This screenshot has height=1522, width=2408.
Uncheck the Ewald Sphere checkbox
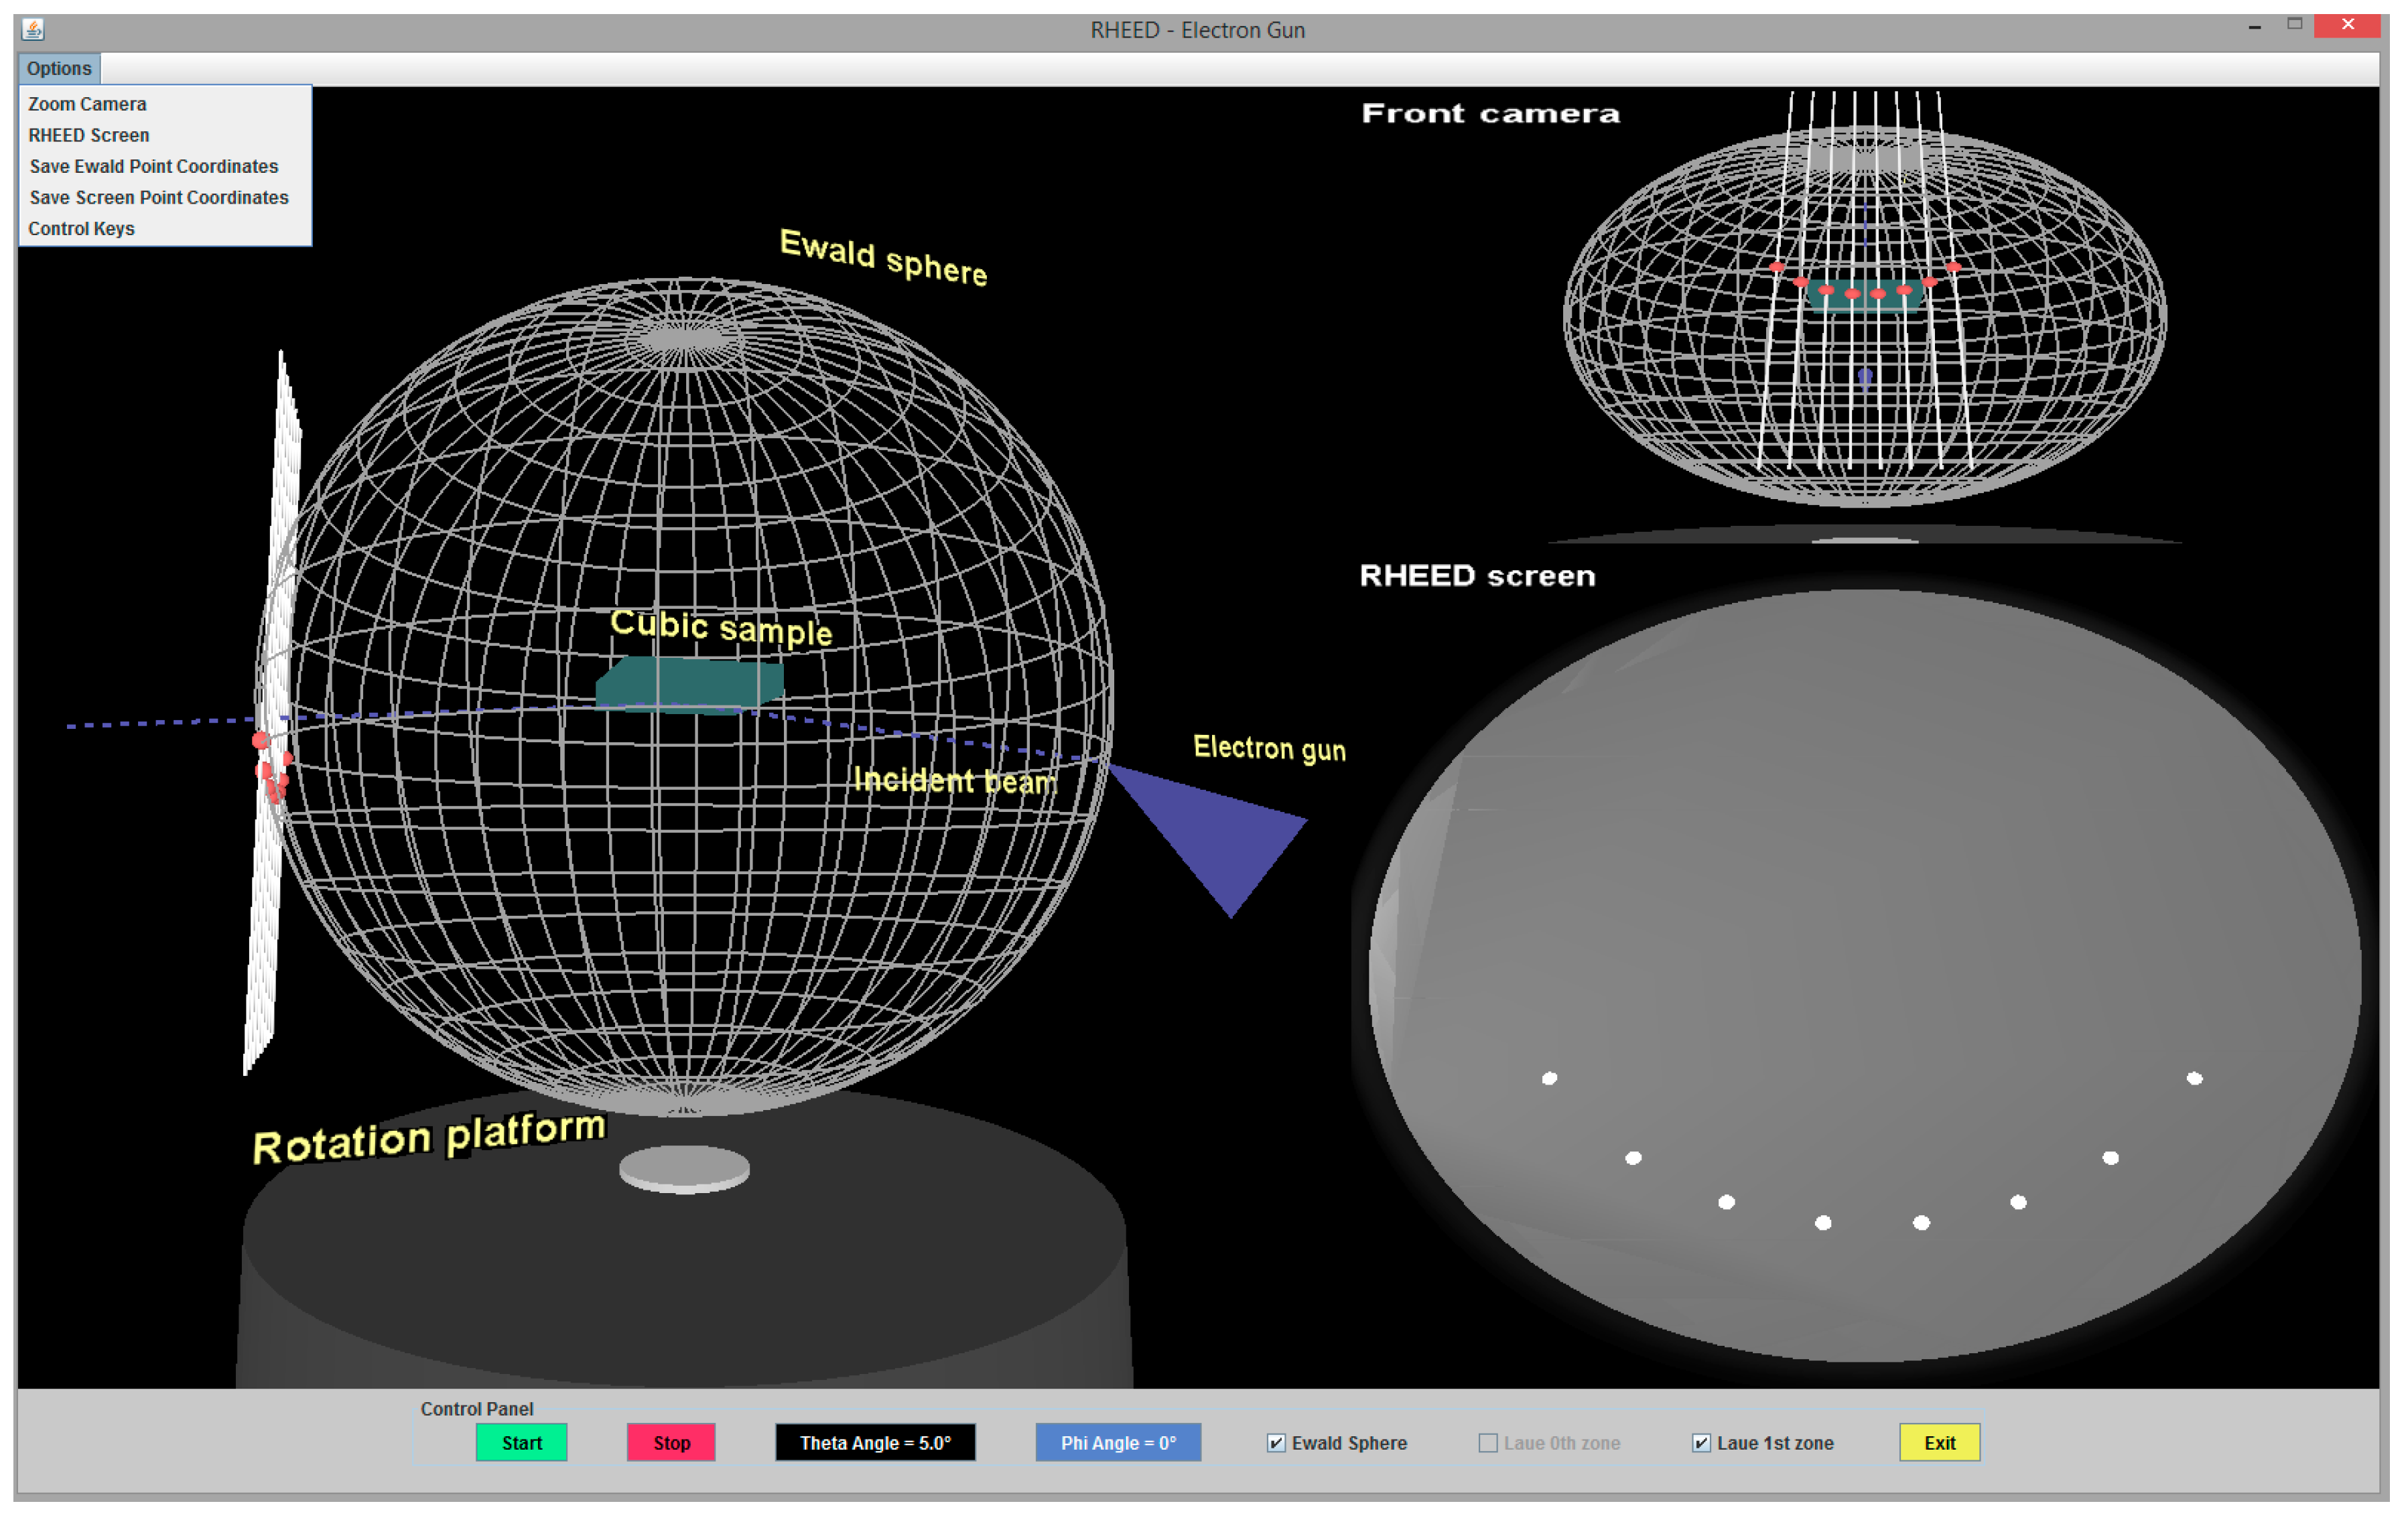(1276, 1443)
